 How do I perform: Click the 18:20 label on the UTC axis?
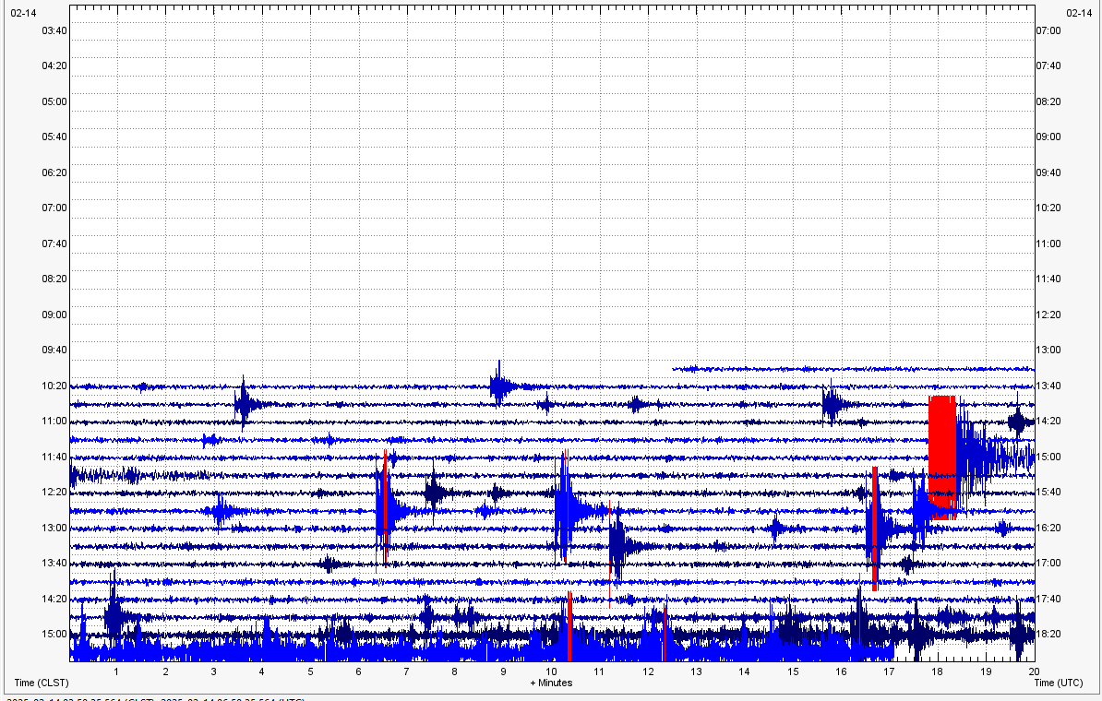(x=1049, y=635)
